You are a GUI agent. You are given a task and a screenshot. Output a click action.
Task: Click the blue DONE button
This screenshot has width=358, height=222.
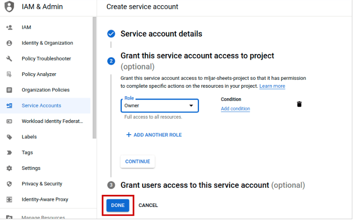click(118, 206)
